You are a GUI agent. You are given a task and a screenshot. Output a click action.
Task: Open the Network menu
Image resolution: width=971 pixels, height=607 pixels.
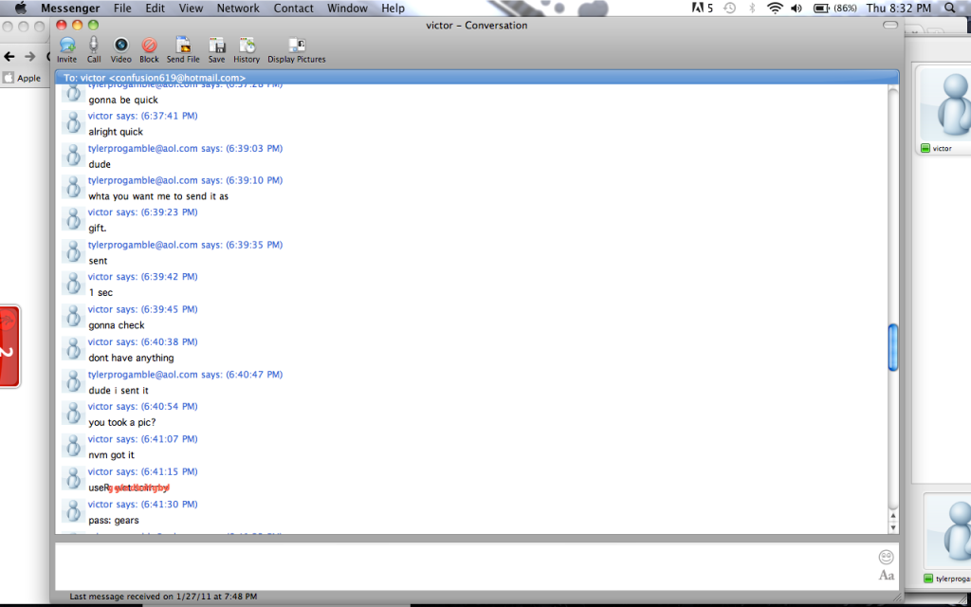(238, 8)
